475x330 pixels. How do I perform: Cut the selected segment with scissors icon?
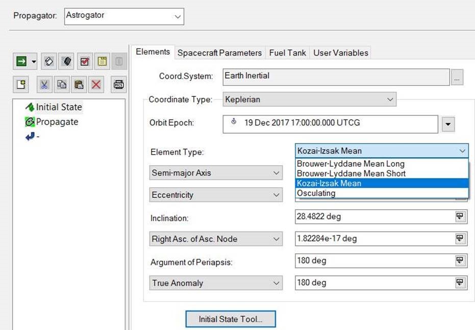click(44, 85)
